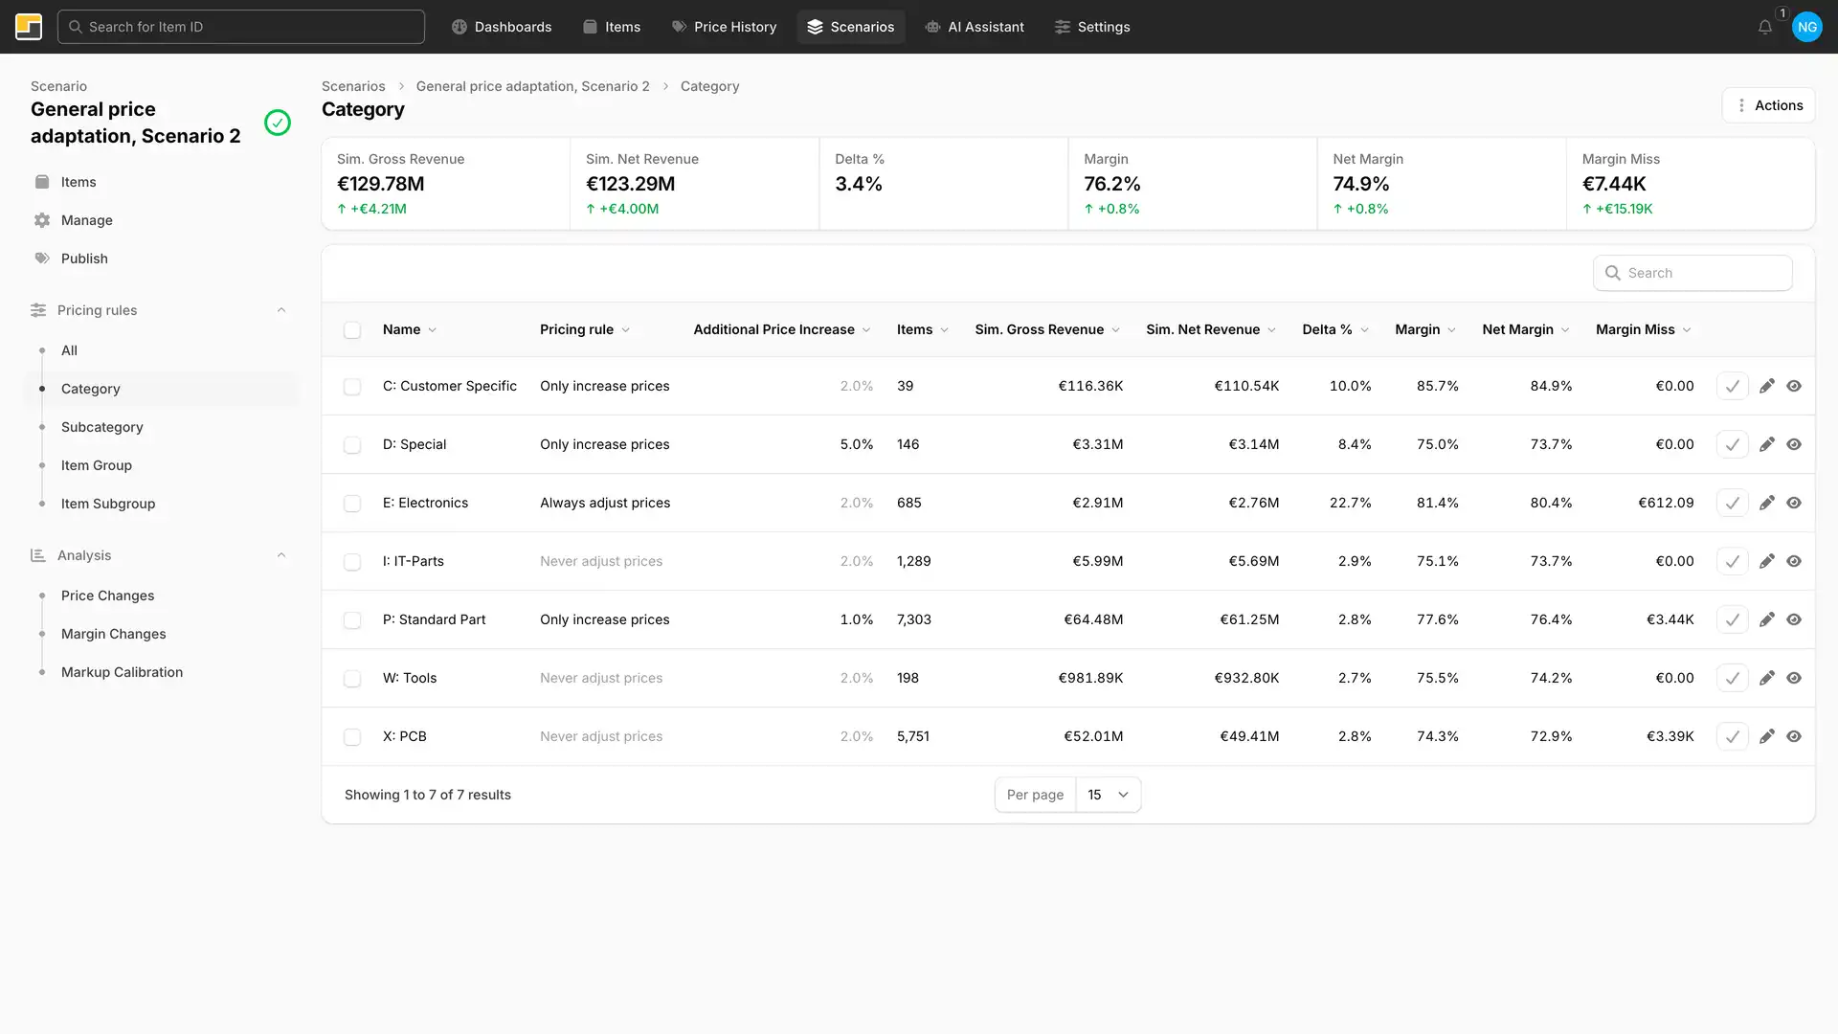The height and width of the screenshot is (1034, 1838).
Task: Open the NG user avatar
Action: click(x=1806, y=27)
